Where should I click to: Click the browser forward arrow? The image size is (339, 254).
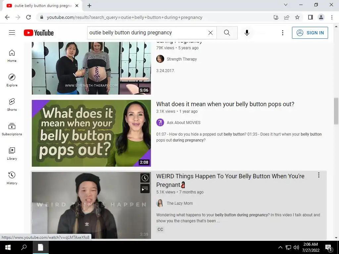[x=18, y=17]
